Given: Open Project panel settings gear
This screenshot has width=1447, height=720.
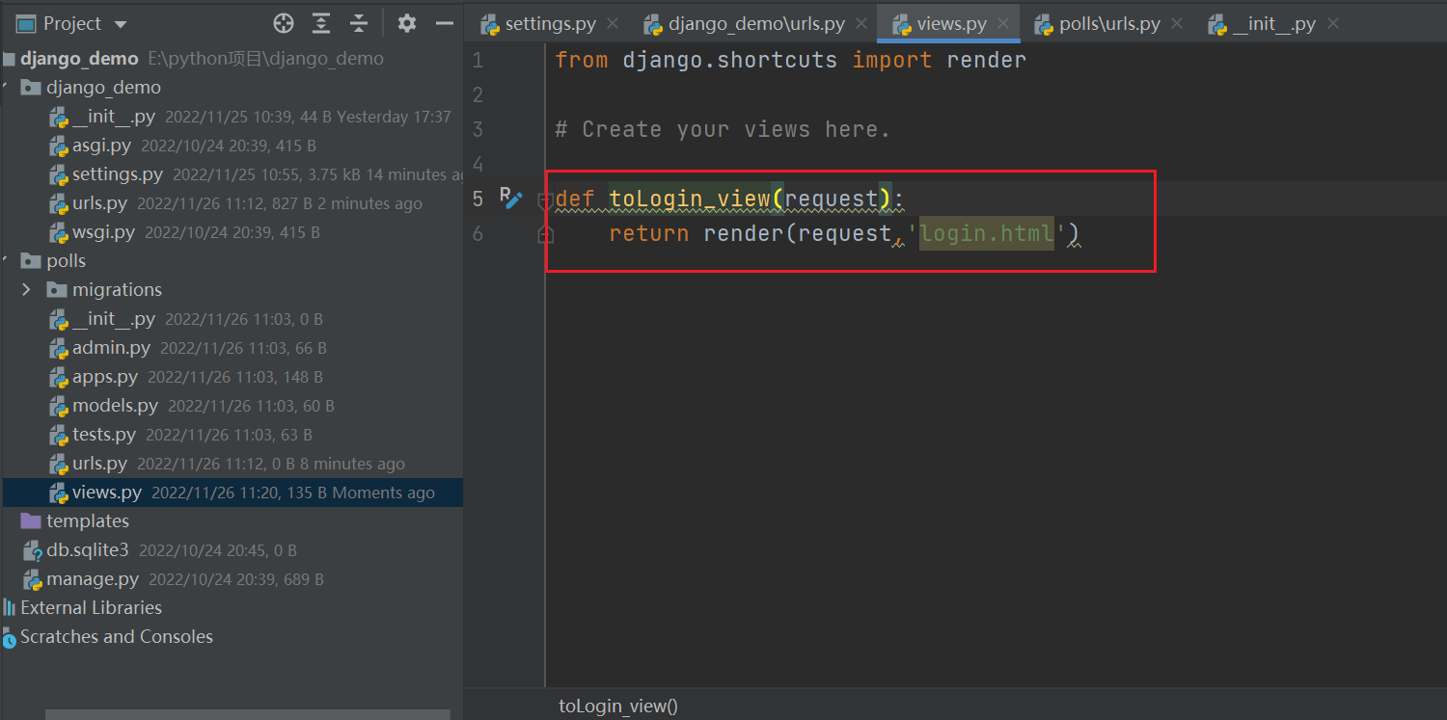Looking at the screenshot, I should coord(407,24).
